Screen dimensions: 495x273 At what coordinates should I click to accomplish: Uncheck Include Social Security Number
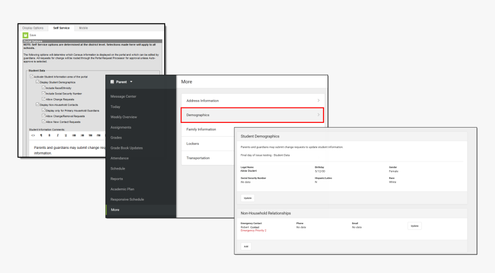[44, 93]
